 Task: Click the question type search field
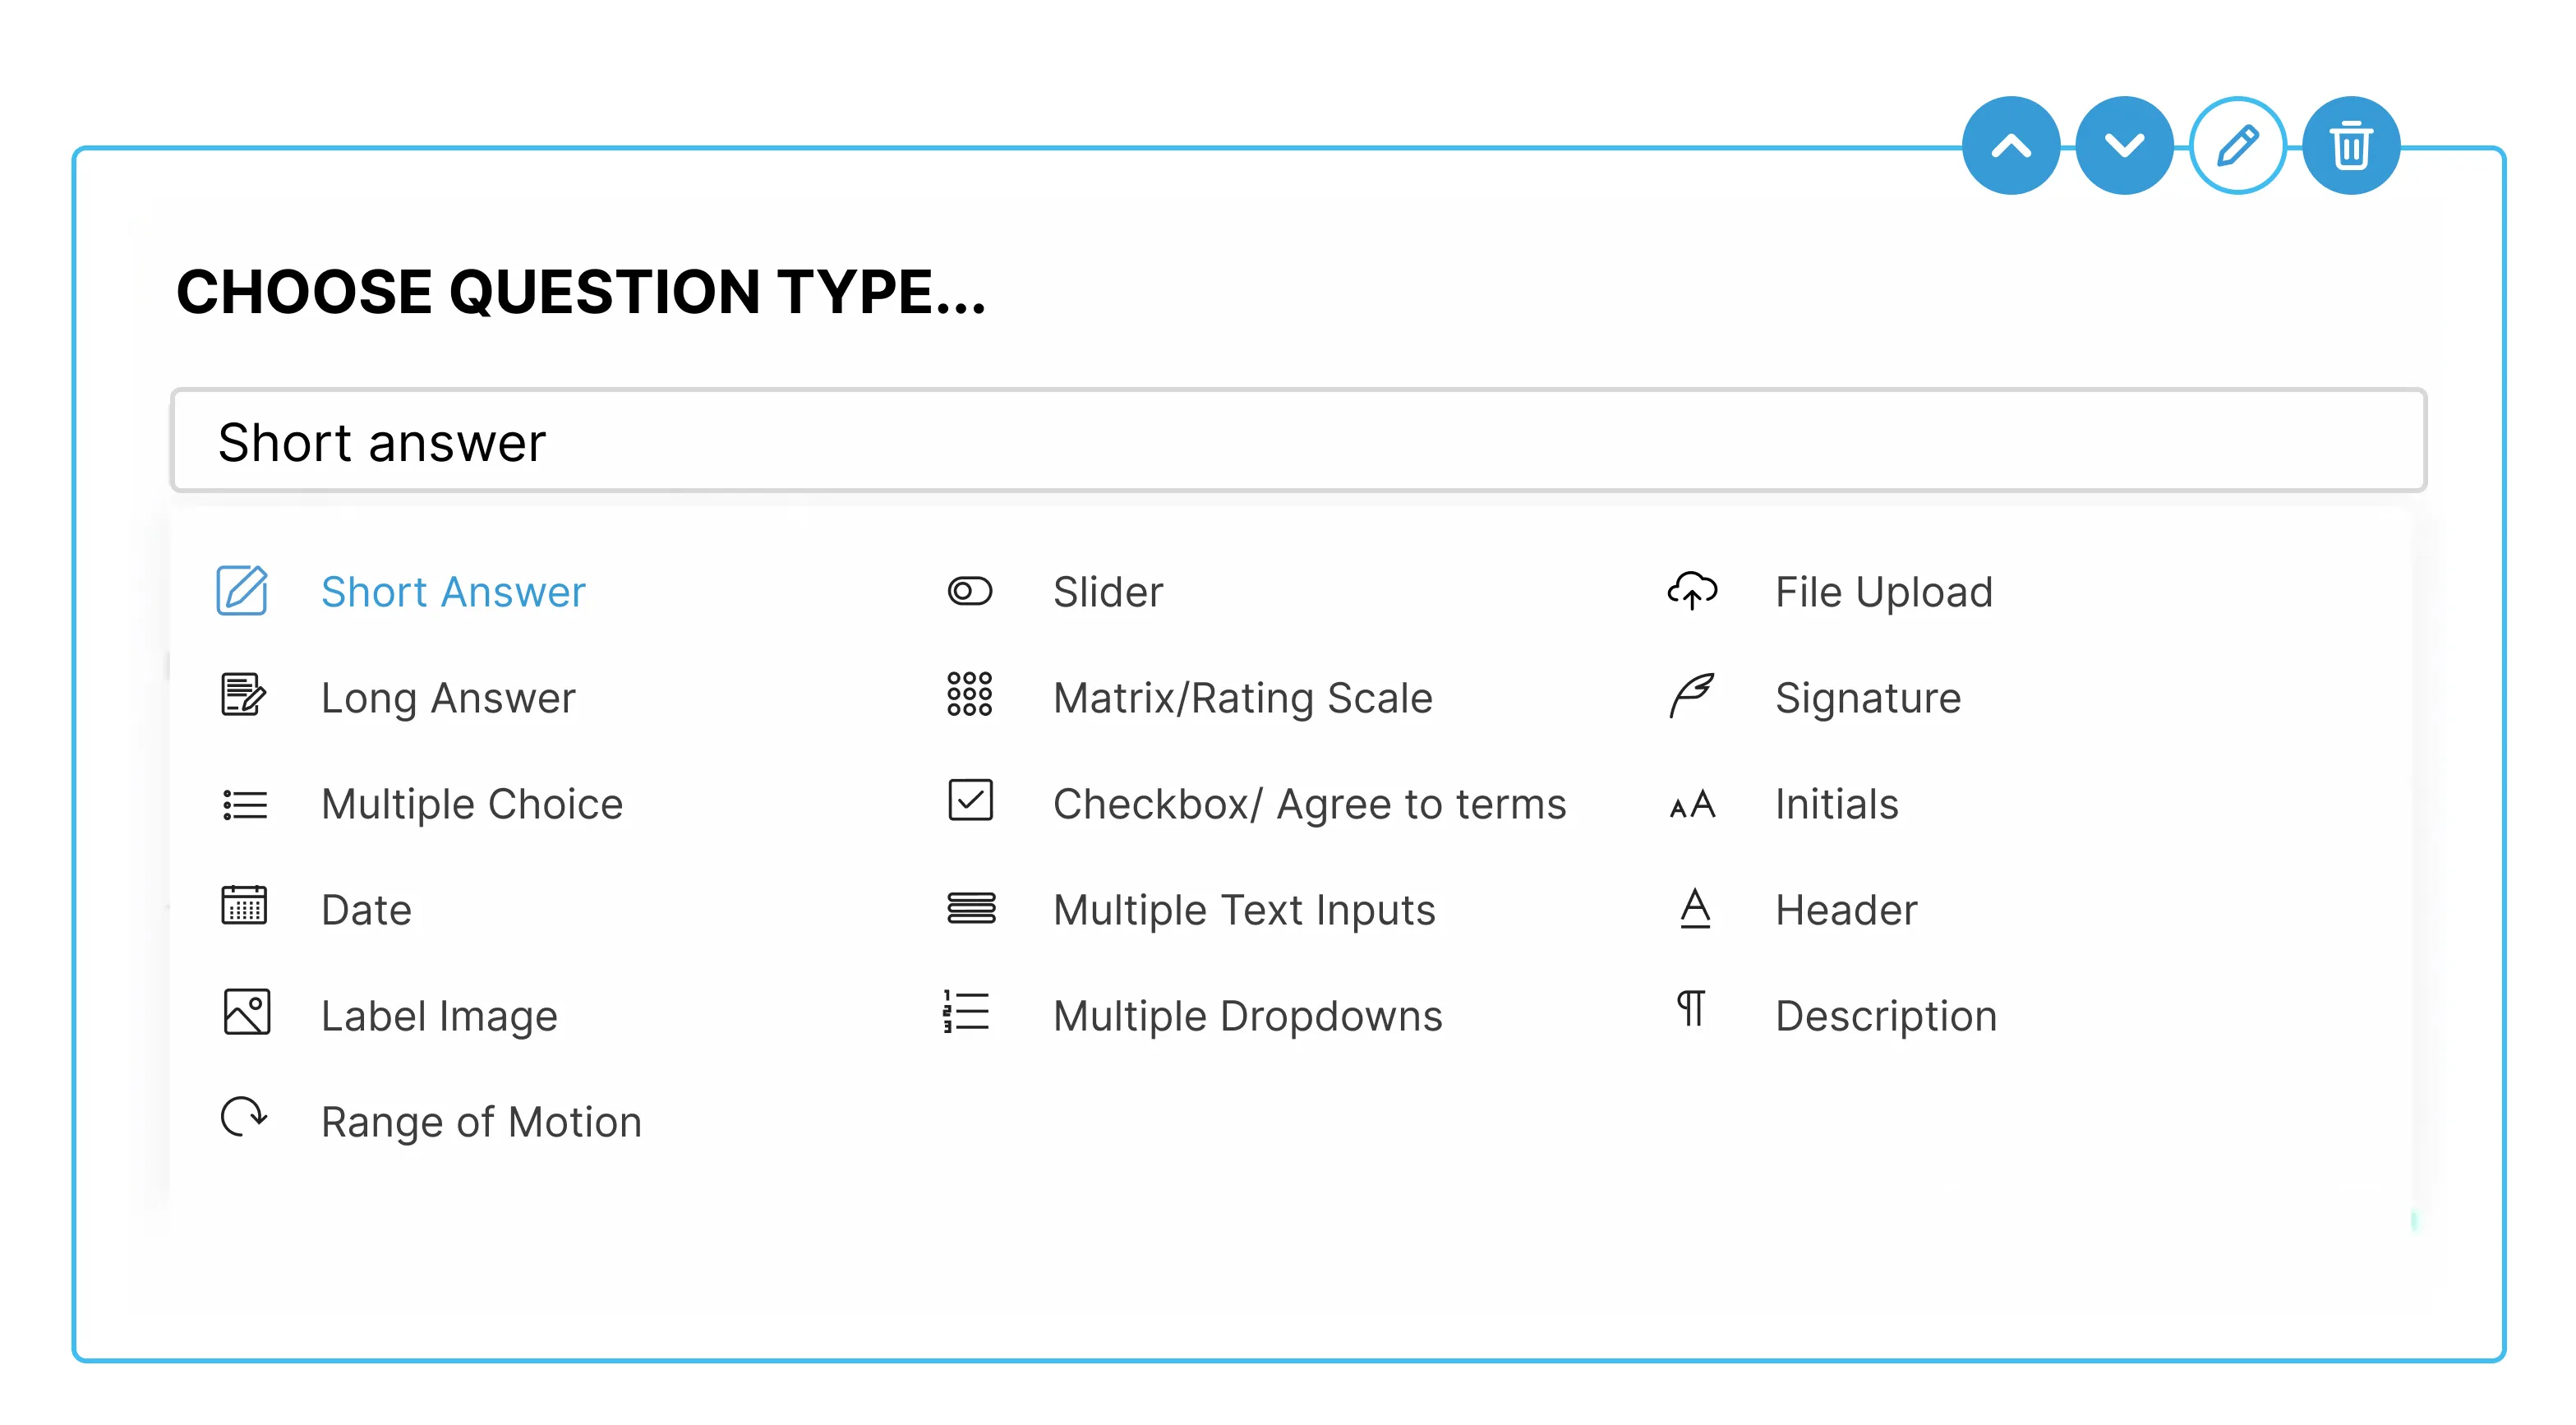1298,441
